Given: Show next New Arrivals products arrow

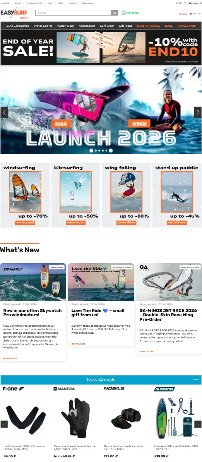Looking at the screenshot, I should [x=198, y=424].
